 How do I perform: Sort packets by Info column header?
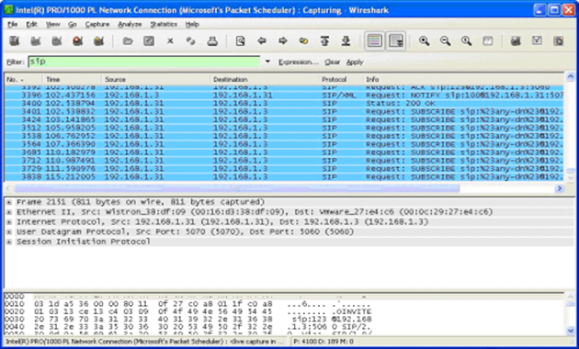click(x=463, y=79)
